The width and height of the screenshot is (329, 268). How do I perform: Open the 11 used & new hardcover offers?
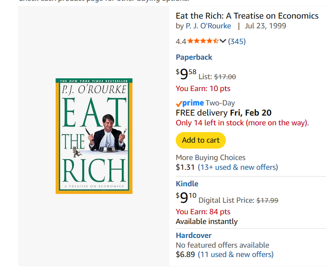click(x=236, y=254)
